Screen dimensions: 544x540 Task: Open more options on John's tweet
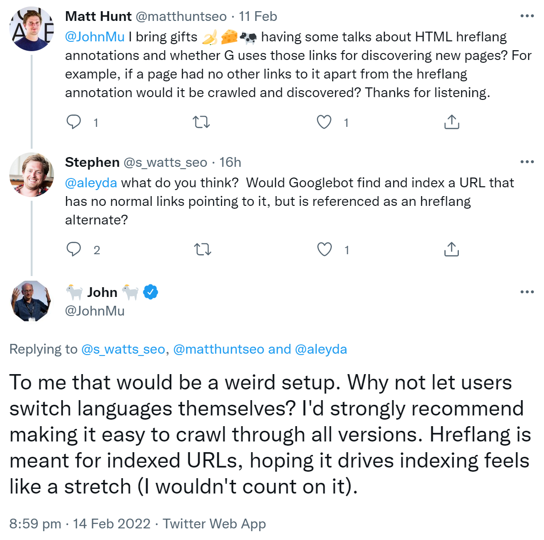click(527, 292)
